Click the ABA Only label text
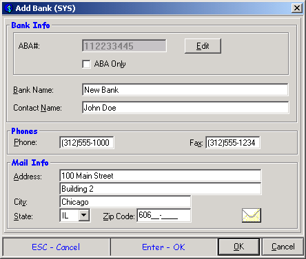This screenshot has width=306, height=259. tap(110, 64)
